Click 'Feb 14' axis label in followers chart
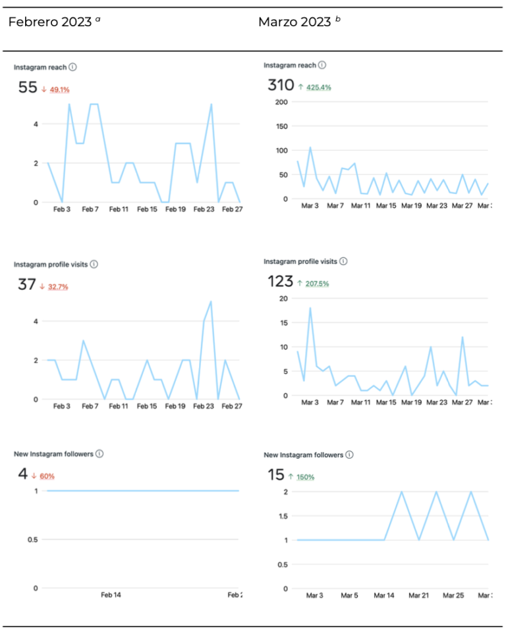This screenshot has height=633, width=506. pyautogui.click(x=111, y=595)
